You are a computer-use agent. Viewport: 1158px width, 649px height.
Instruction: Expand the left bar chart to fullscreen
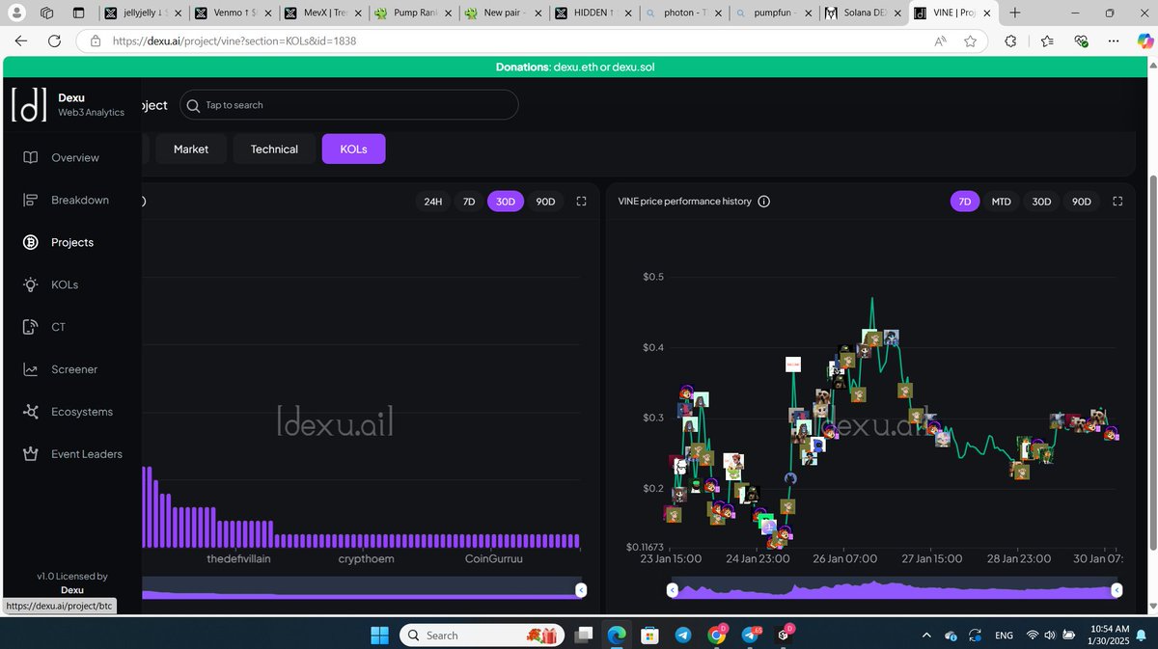pos(581,202)
